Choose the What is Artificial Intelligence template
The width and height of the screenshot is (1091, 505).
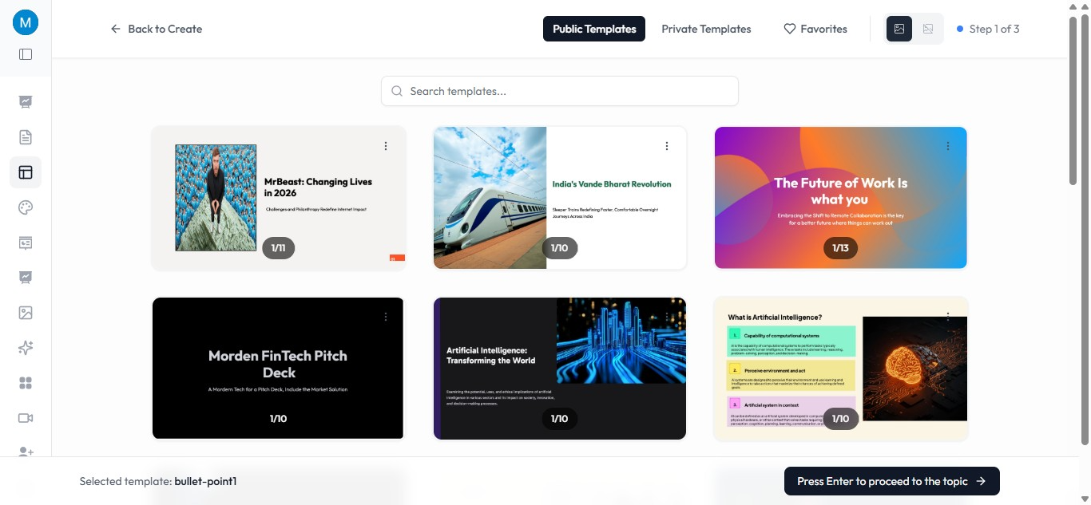pyautogui.click(x=841, y=369)
